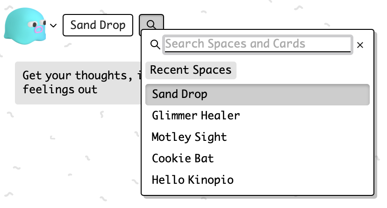This screenshot has width=387, height=208.
Task: Switch to the Motley Sight space
Action: (189, 137)
